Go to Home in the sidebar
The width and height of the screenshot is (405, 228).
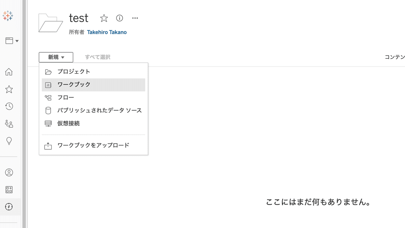(x=9, y=72)
